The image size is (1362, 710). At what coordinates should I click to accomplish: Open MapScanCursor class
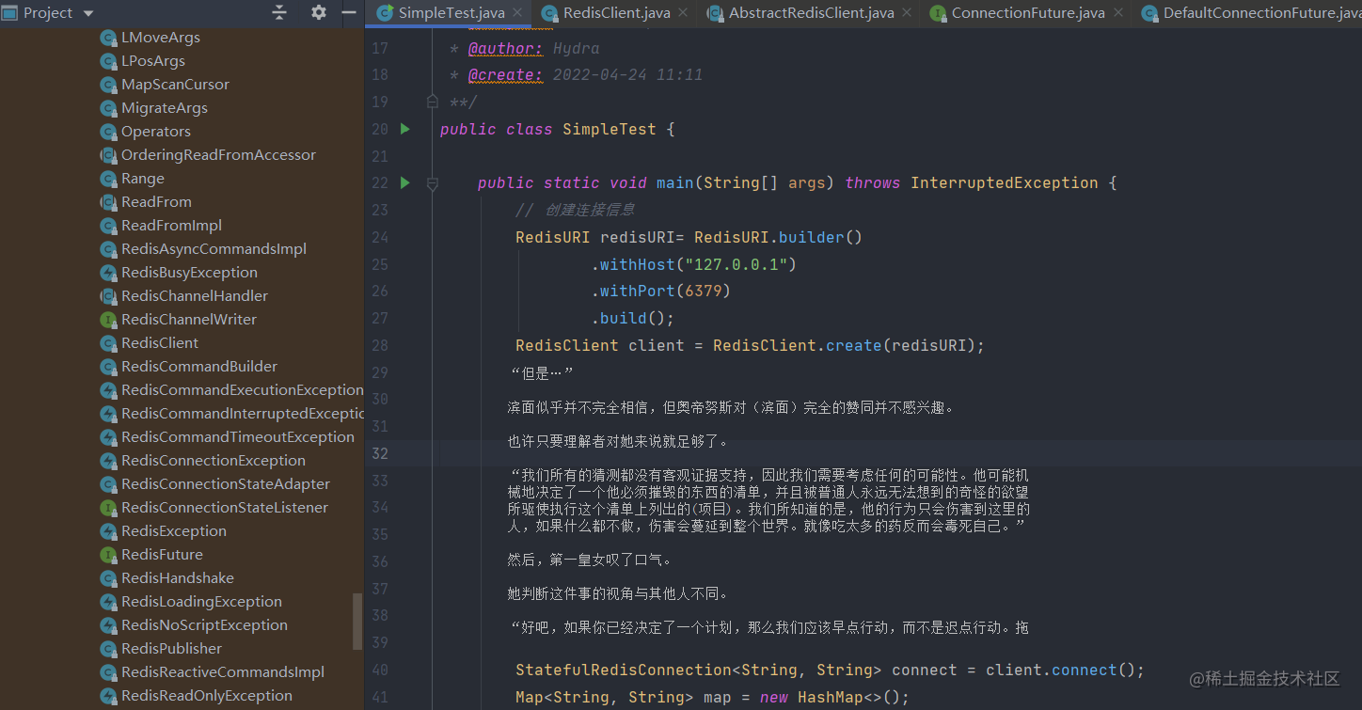click(175, 85)
